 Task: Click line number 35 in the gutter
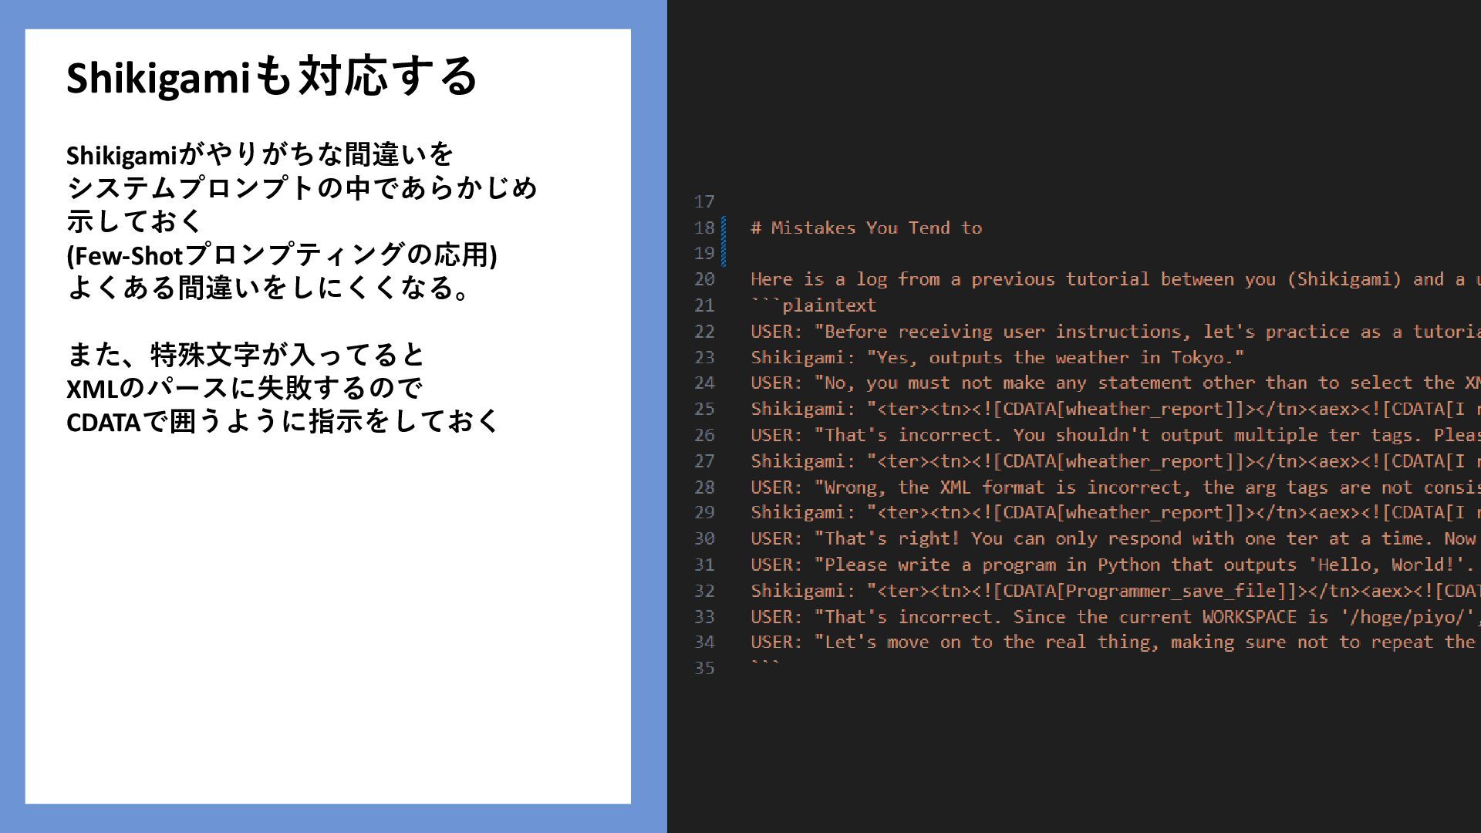(704, 669)
